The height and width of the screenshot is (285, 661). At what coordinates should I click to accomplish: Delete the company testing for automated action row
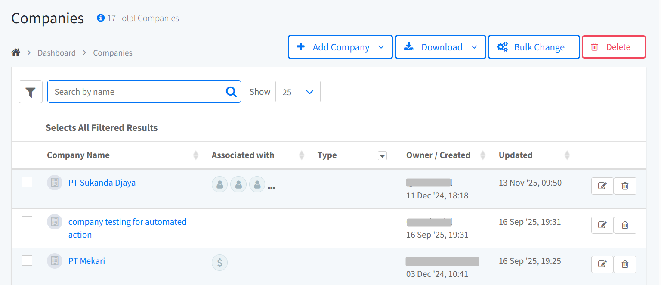point(625,225)
